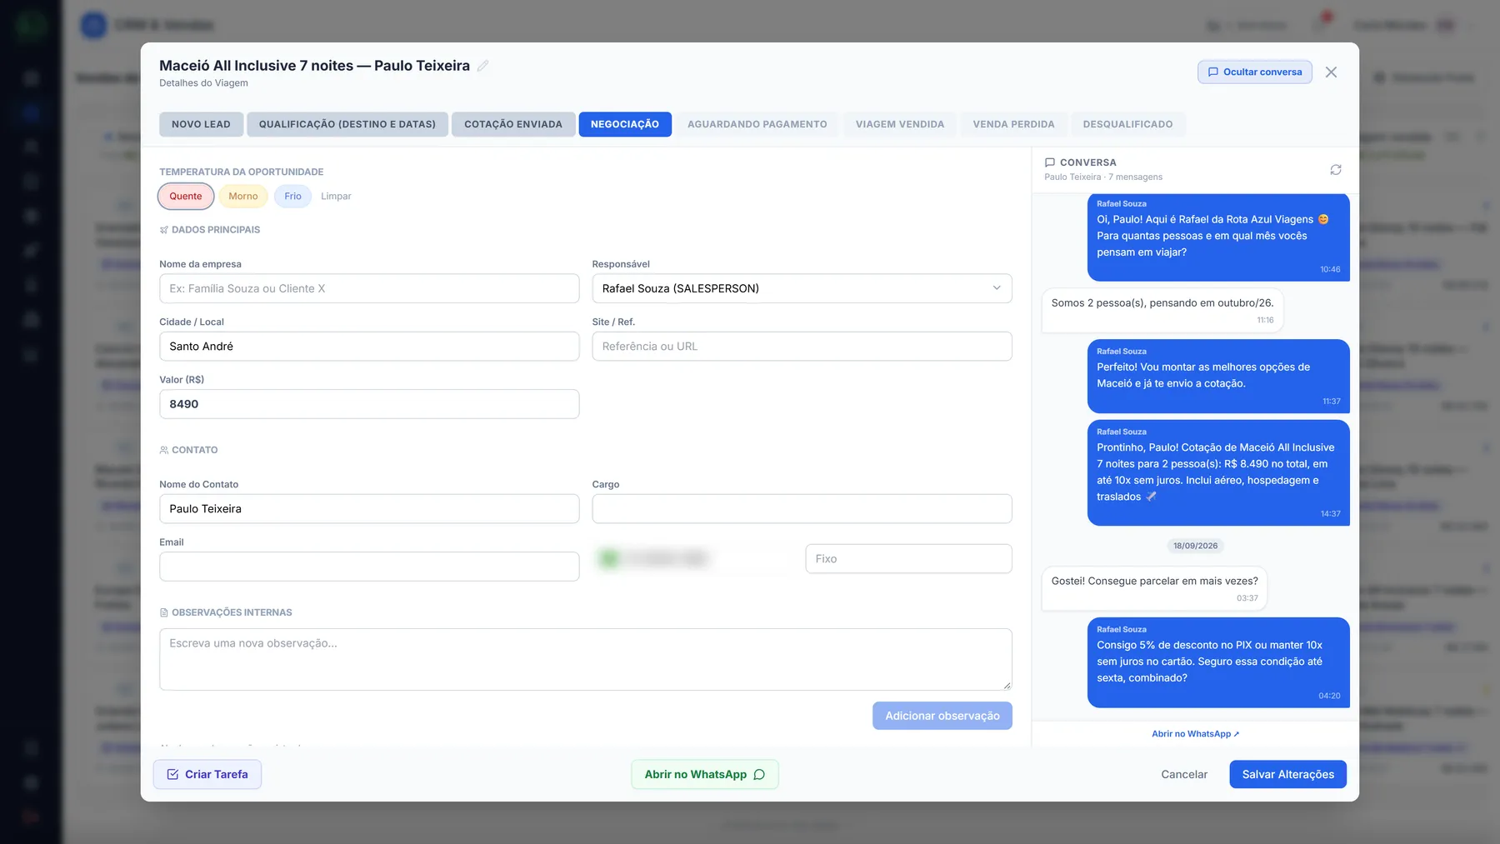Screen dimensions: 1500x844
Task: Select the Qualificação (Destino e Datas) stage
Action: 347,124
